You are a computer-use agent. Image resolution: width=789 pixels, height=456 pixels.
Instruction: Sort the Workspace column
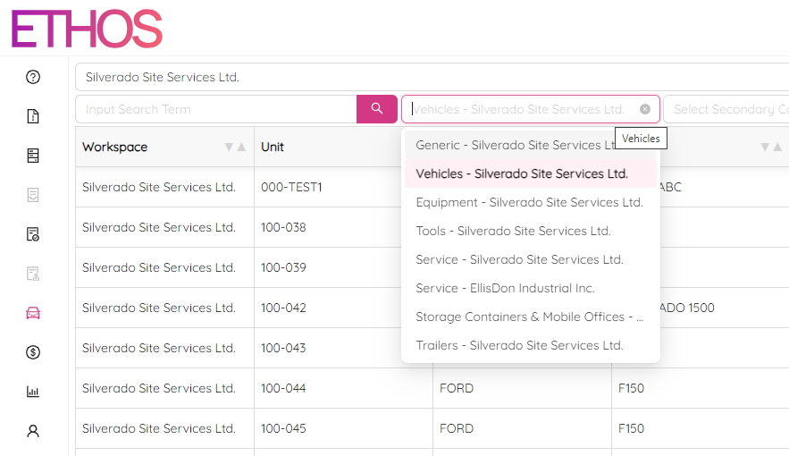[x=235, y=147]
